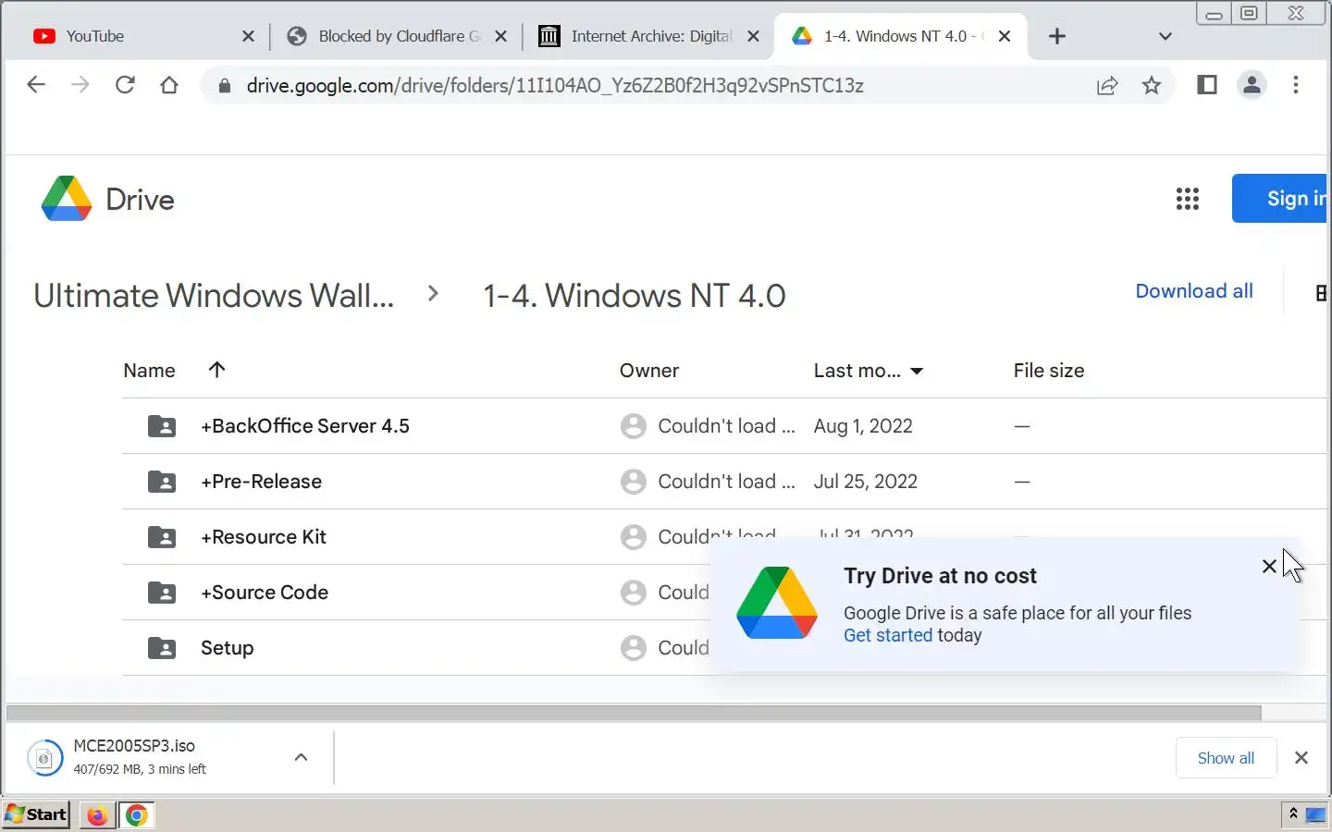Click the MCE2005SP3.iso download file icon

click(x=44, y=758)
